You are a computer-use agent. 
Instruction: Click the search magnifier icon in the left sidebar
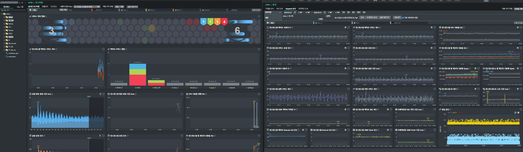pyautogui.click(x=19, y=3)
